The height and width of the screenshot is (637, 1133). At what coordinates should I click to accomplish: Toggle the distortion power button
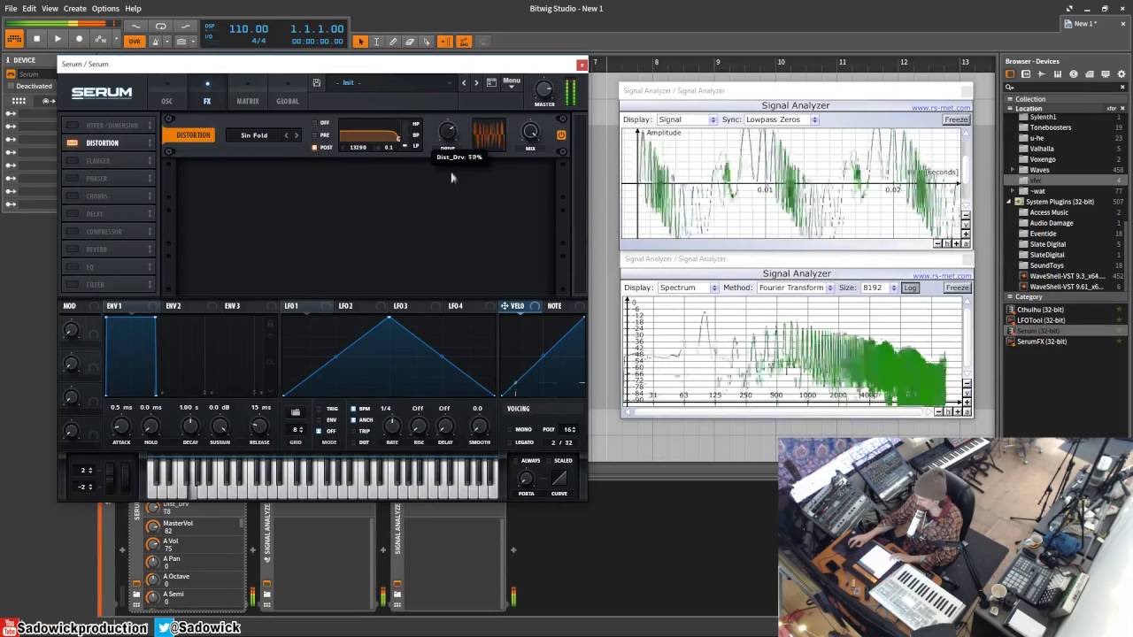[561, 135]
